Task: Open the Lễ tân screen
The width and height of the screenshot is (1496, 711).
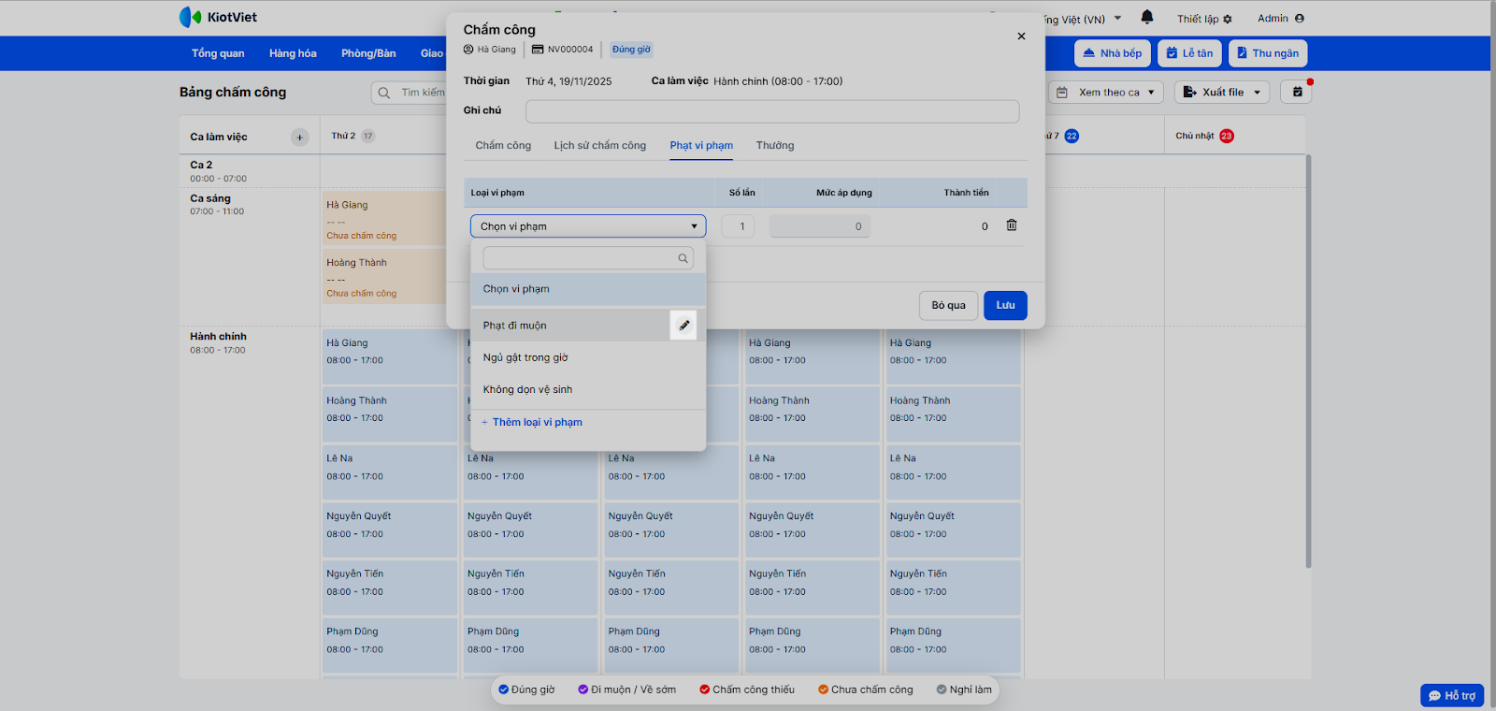Action: (x=1189, y=53)
